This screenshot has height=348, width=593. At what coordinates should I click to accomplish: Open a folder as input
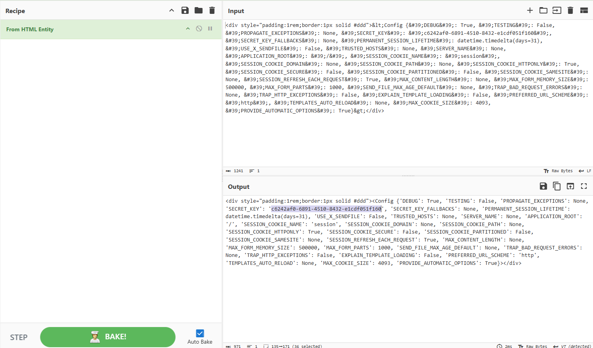point(543,11)
